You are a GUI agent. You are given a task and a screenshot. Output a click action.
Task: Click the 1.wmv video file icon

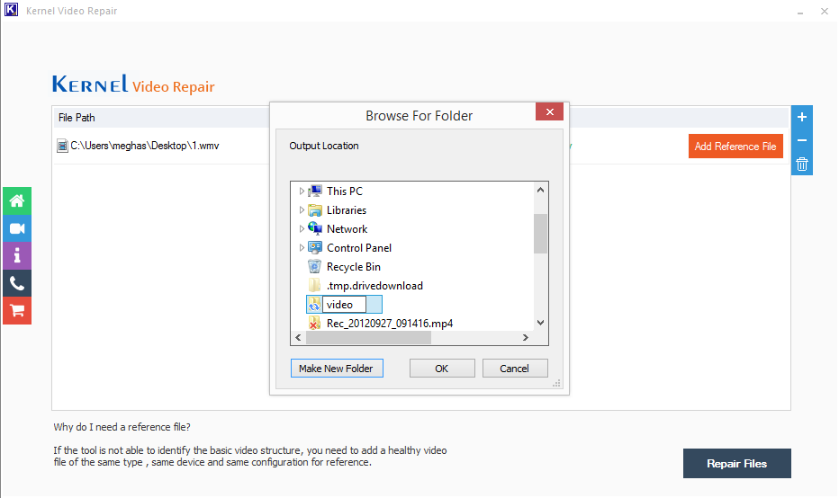tap(63, 146)
